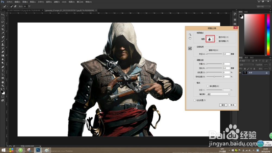
Task: Open the 窗口(W) menu
Action: (80, 2)
